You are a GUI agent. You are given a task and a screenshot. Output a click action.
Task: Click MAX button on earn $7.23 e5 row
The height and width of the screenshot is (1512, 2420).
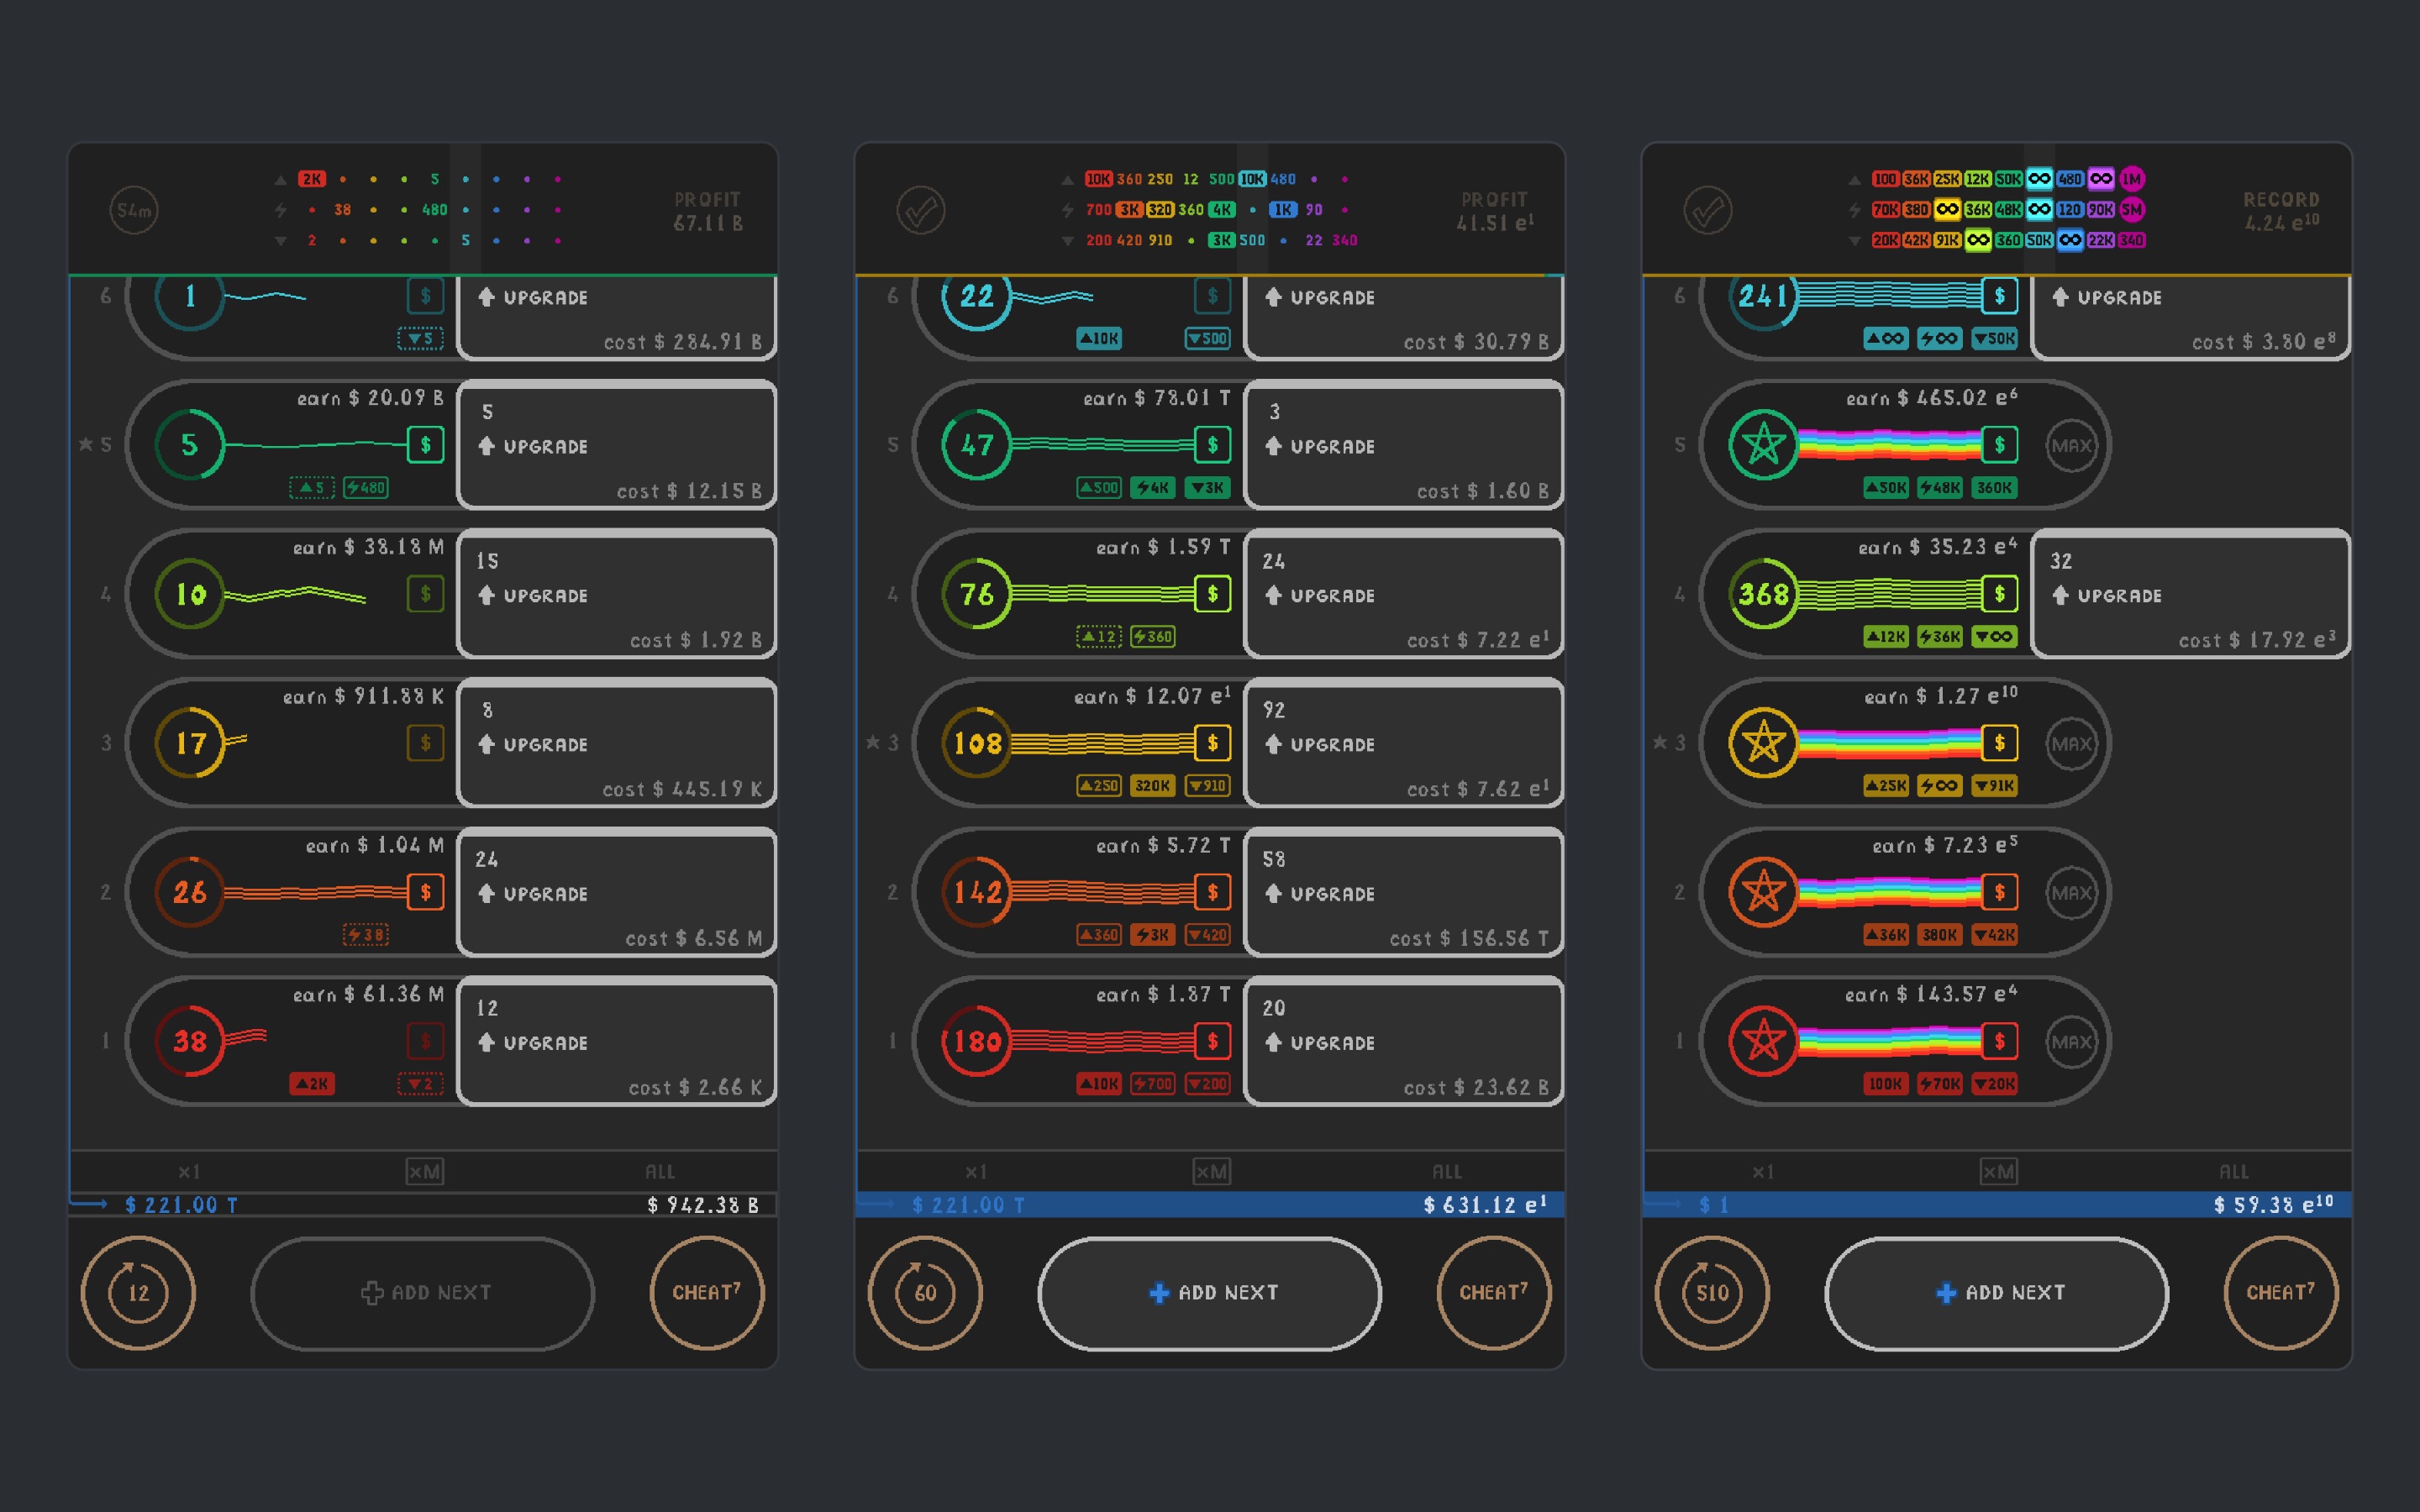(x=2071, y=892)
